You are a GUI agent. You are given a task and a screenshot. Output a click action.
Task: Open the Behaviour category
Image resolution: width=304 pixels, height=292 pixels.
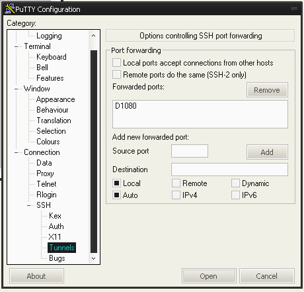(x=52, y=110)
